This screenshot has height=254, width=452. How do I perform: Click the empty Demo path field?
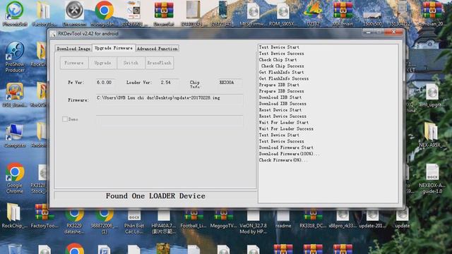click(x=169, y=121)
